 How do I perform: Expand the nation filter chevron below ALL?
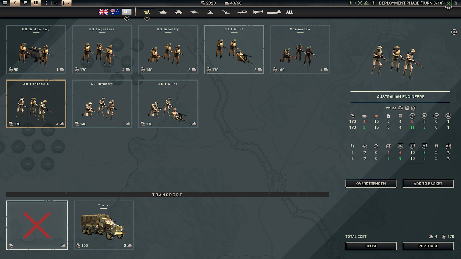coord(127,19)
